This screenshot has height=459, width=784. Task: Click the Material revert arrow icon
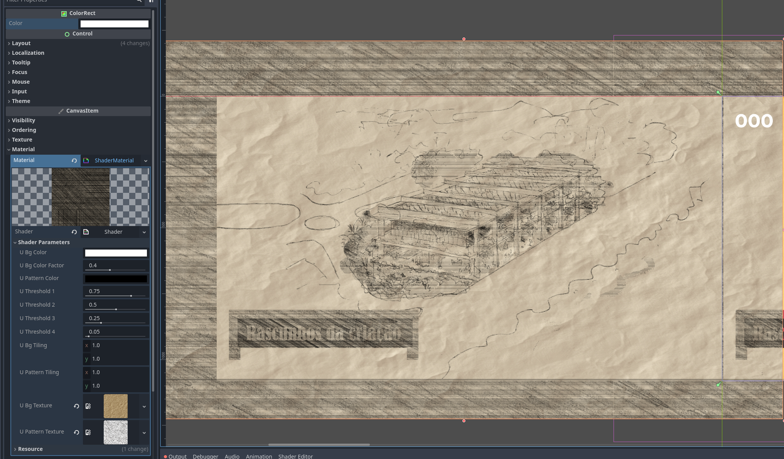(74, 160)
